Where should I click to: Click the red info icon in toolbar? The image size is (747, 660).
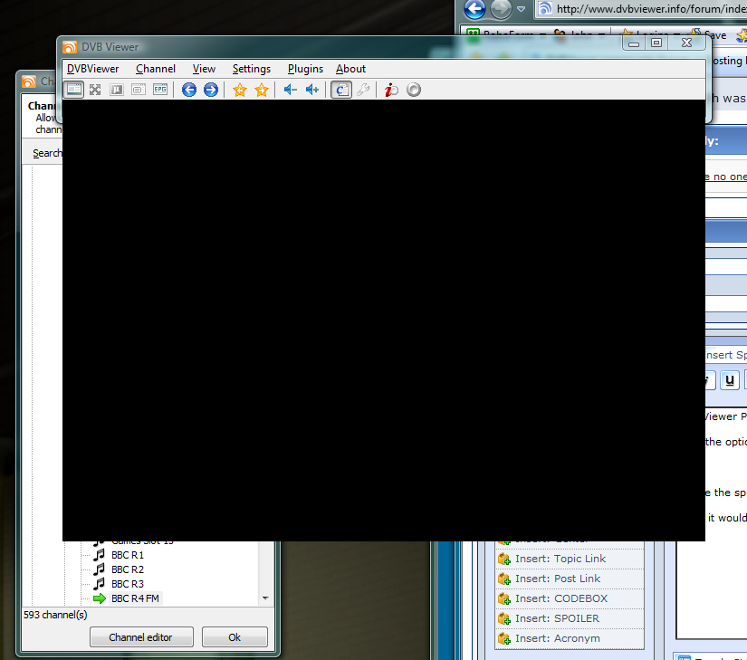click(x=391, y=90)
